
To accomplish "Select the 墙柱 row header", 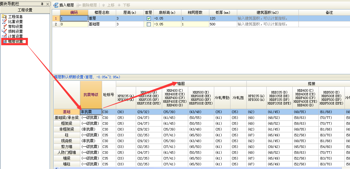I will pos(67,164).
